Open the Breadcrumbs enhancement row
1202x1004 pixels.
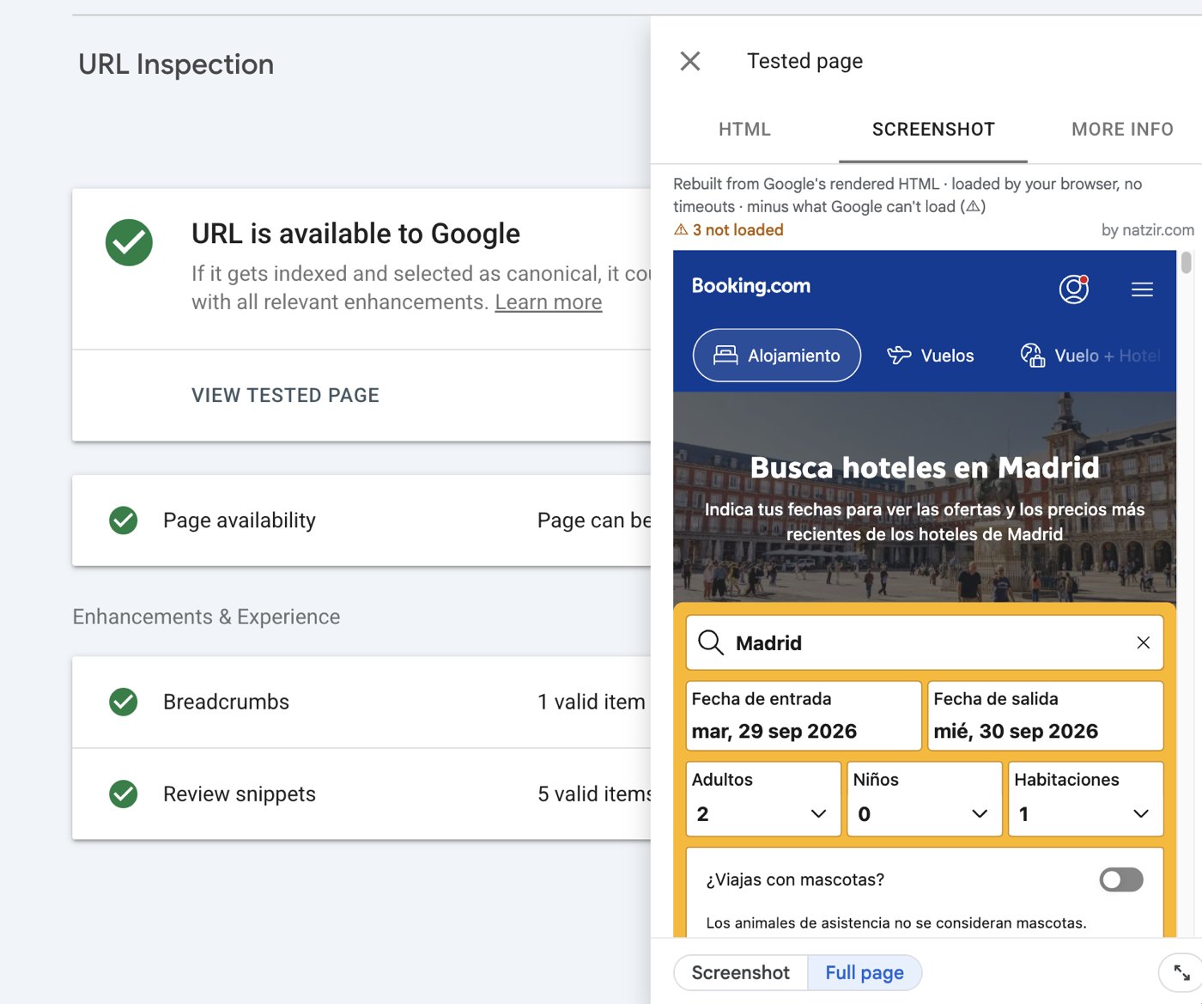click(361, 702)
